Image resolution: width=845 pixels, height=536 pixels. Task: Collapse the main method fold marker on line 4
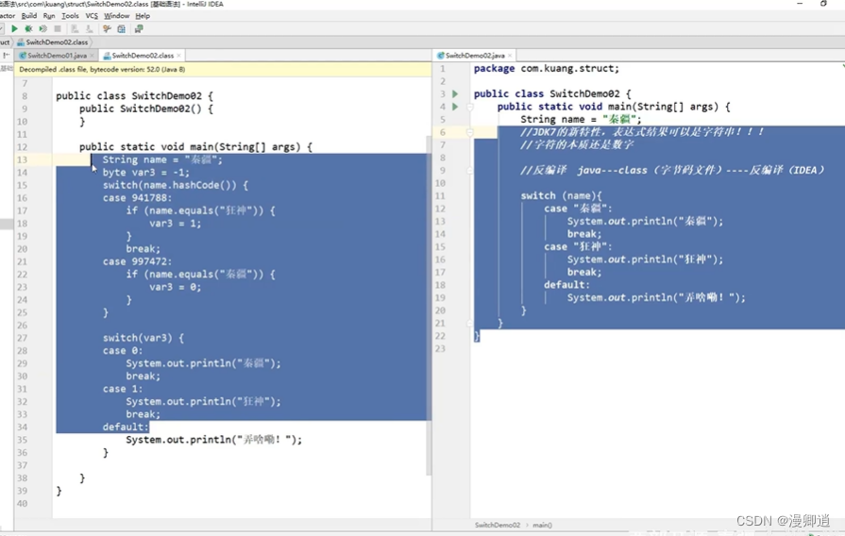[x=469, y=107]
